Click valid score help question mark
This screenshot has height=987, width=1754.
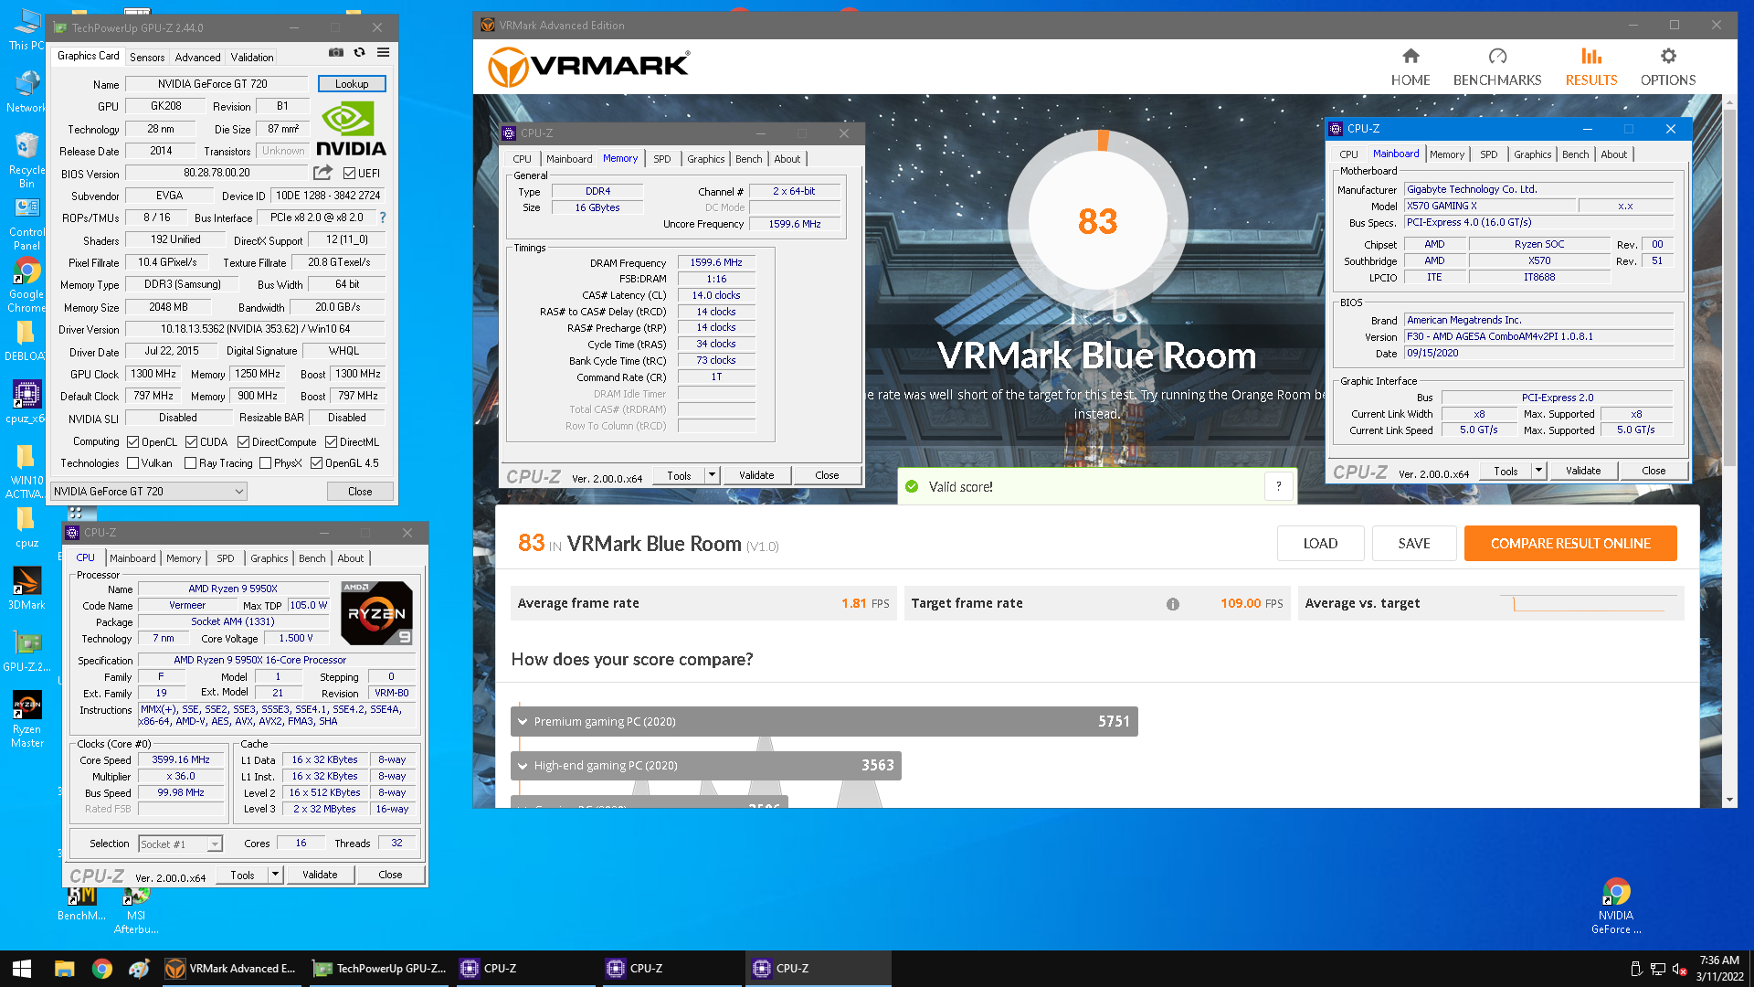(x=1279, y=486)
